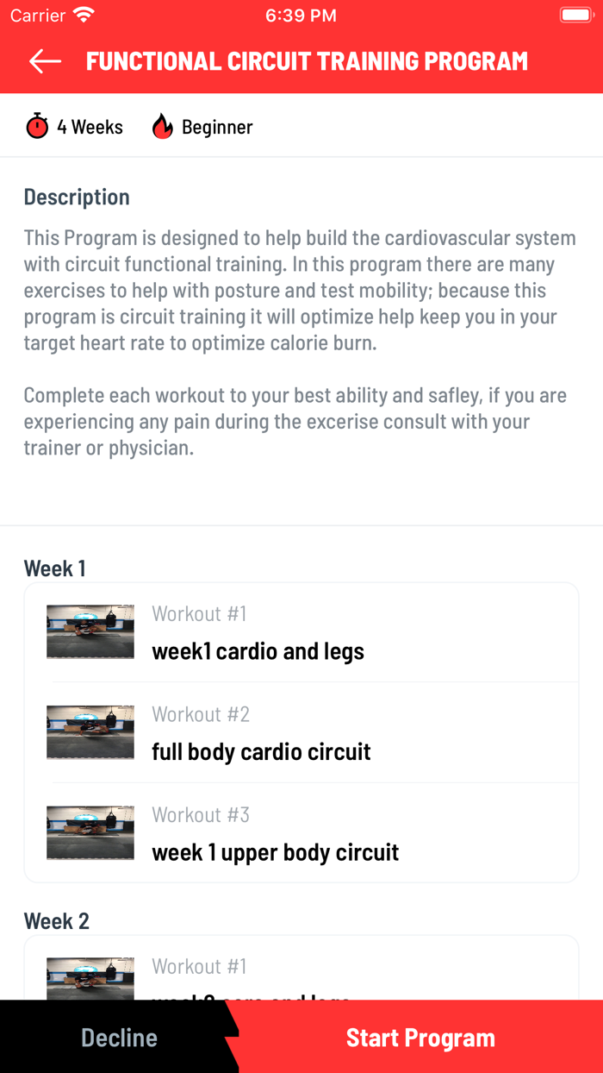Open the week1 cardio and legs workout

(258, 649)
